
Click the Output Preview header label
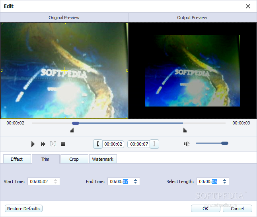(192, 18)
